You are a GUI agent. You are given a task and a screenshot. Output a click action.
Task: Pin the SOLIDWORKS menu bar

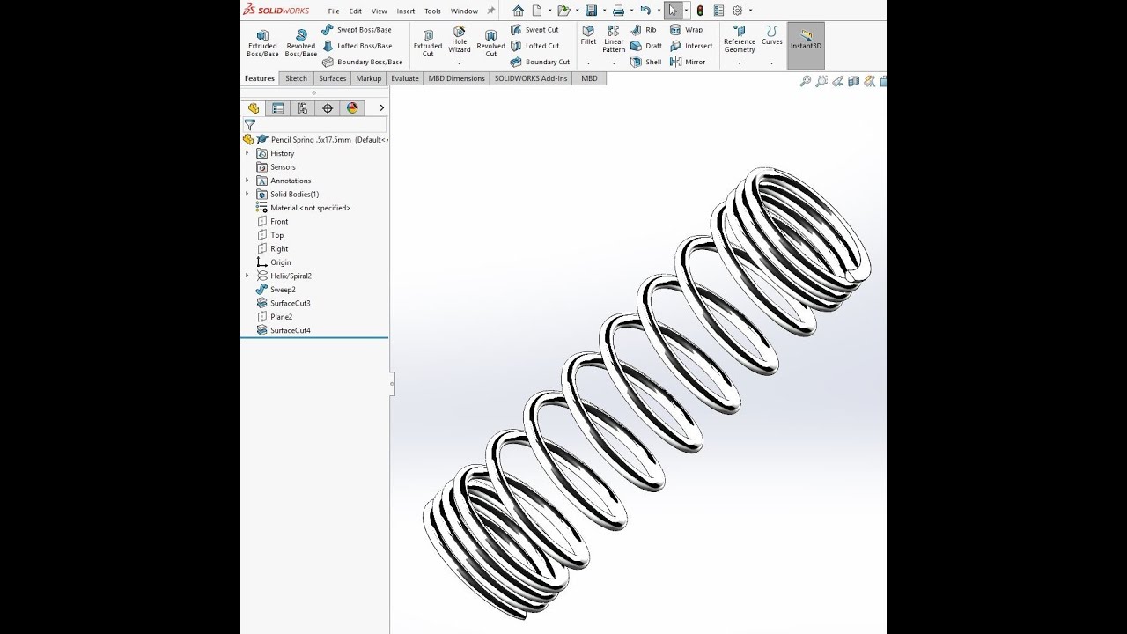(490, 11)
